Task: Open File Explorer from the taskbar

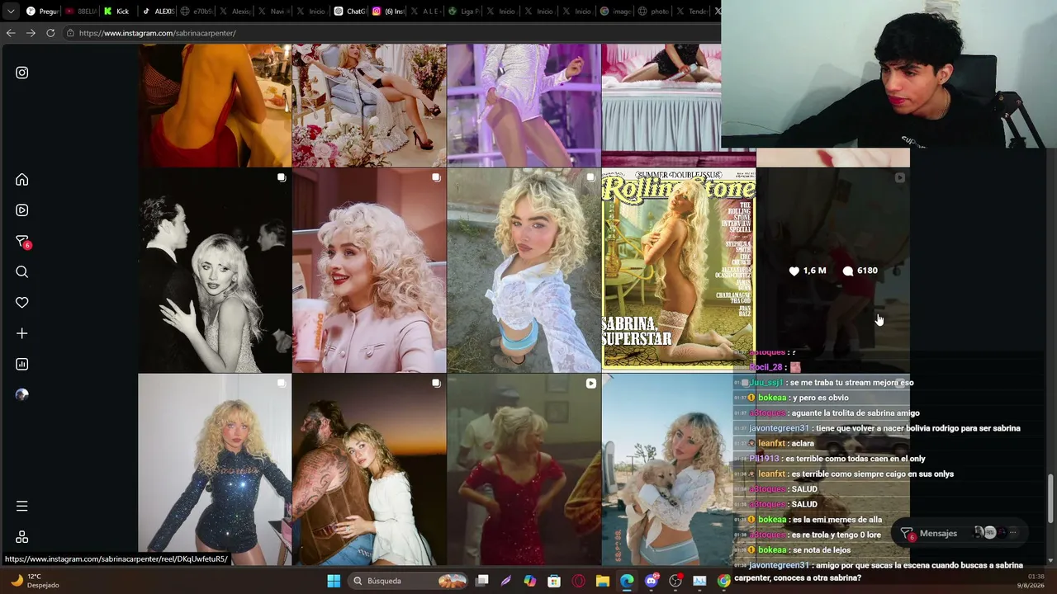Action: click(603, 581)
